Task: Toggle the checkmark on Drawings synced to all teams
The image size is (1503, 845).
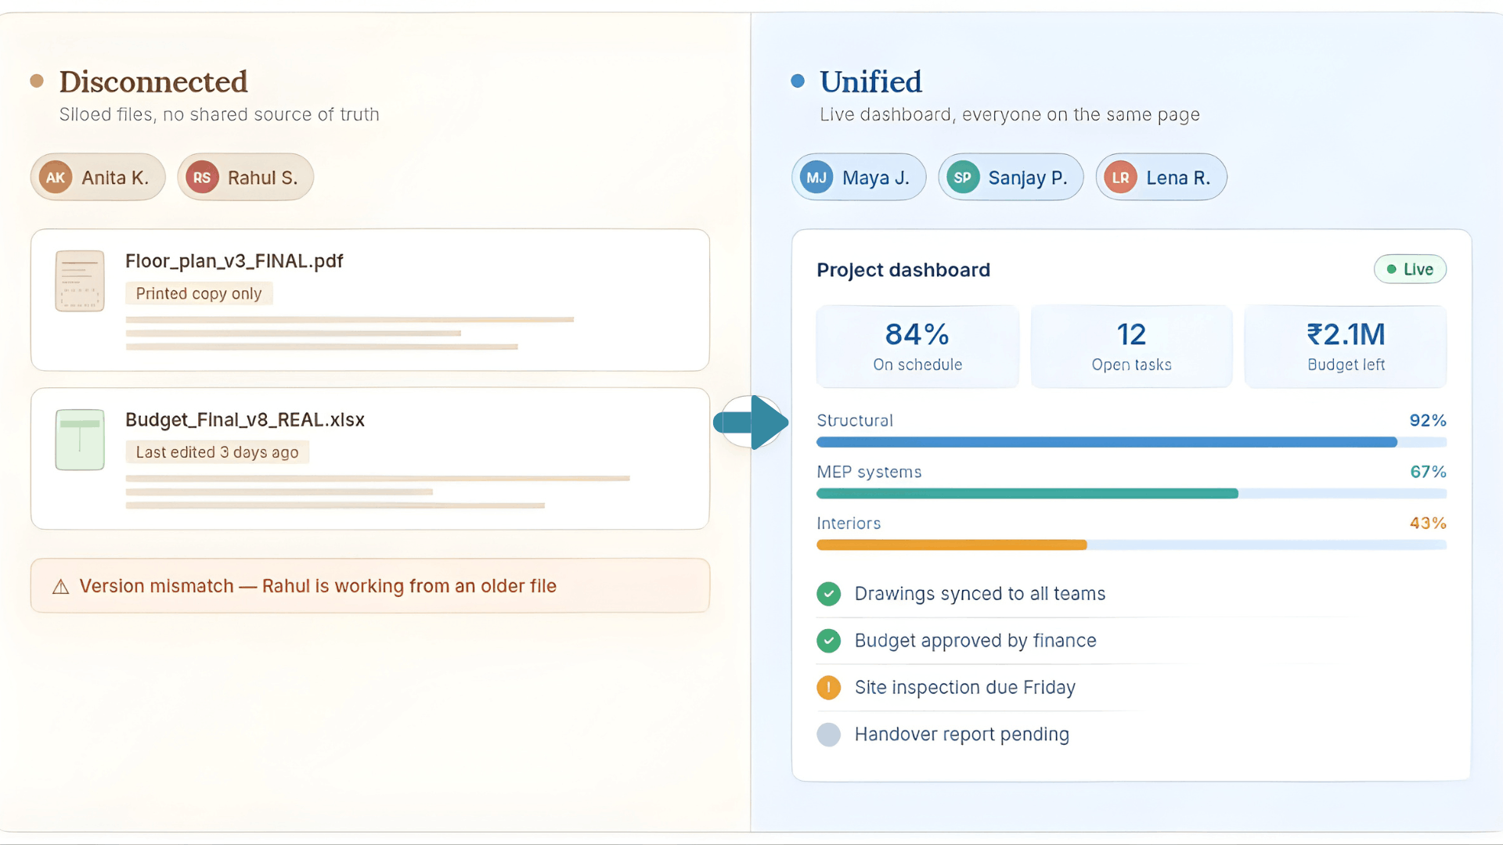Action: click(829, 593)
